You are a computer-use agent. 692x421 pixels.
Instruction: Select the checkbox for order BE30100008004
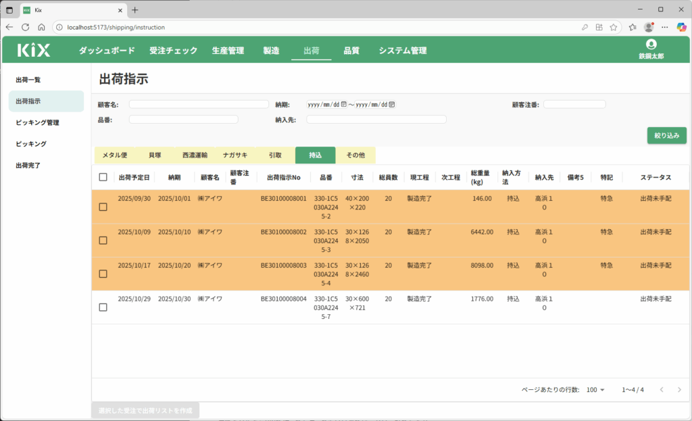click(x=103, y=307)
